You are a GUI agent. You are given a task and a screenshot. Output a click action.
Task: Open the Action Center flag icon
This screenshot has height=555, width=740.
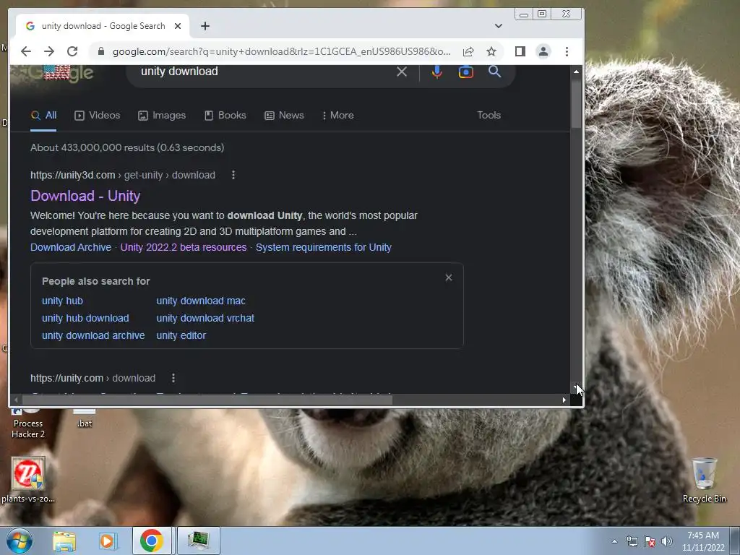[x=650, y=541]
